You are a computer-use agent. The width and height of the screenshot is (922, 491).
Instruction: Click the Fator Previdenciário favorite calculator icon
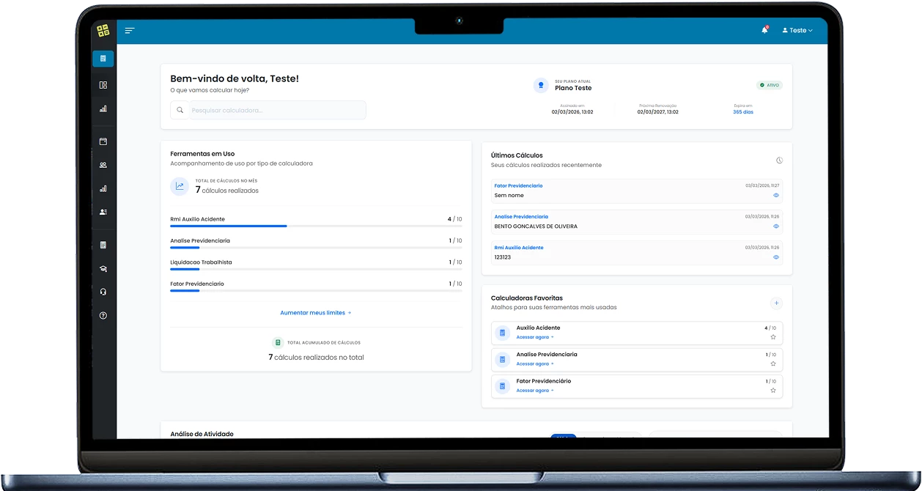[x=502, y=385]
